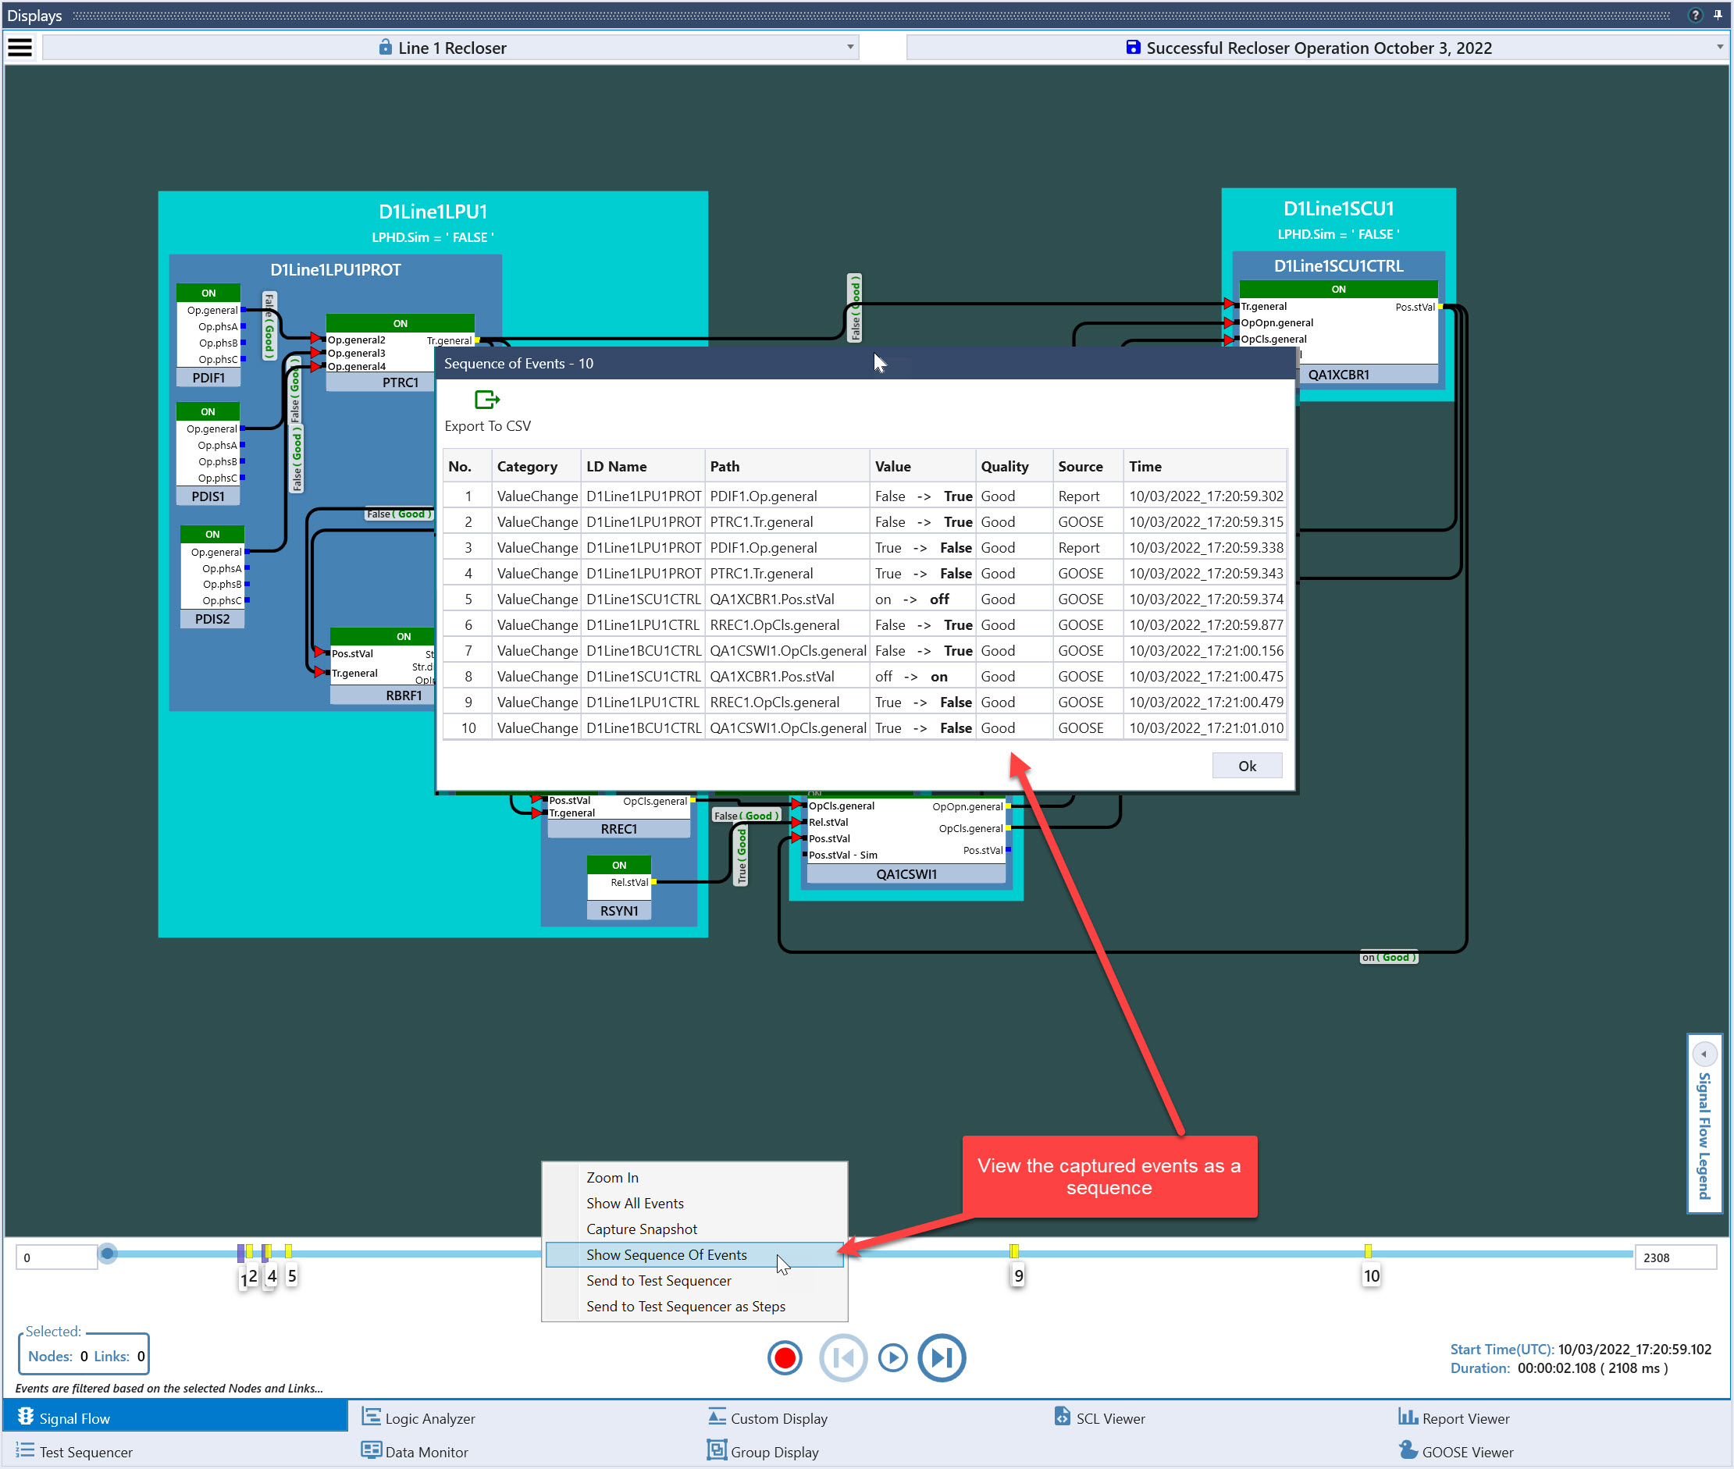Select Show Sequence Of Events menu entry

point(666,1255)
